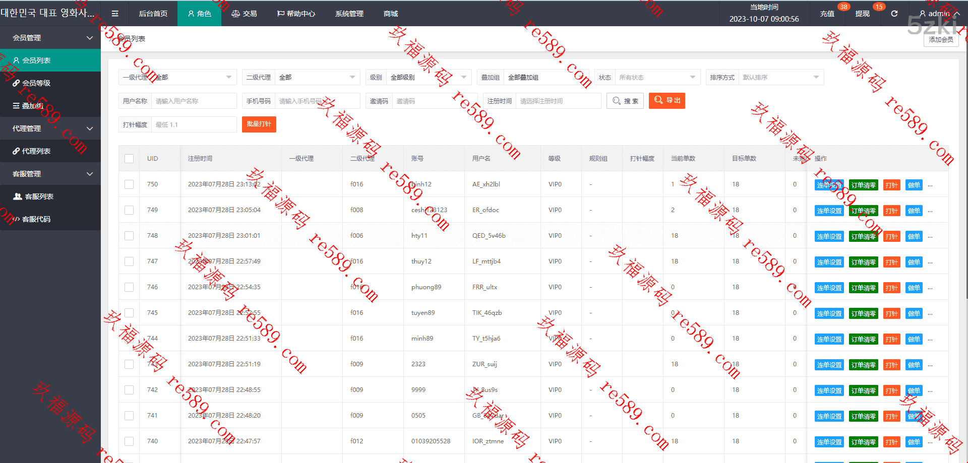Click 订单清零 for UID 748
The image size is (968, 463).
(863, 237)
